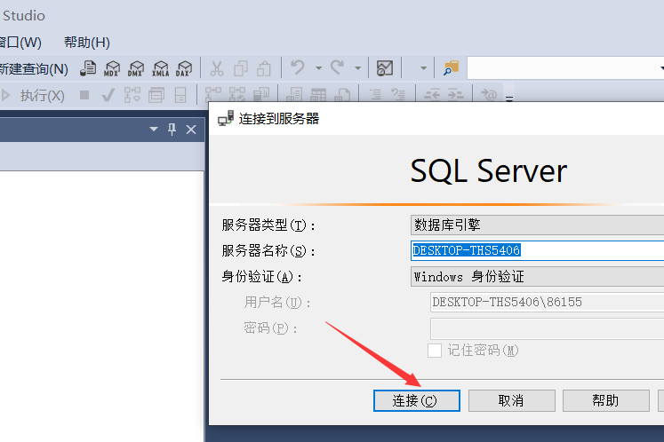
Task: Click the Cancel (取消) button
Action: (511, 400)
